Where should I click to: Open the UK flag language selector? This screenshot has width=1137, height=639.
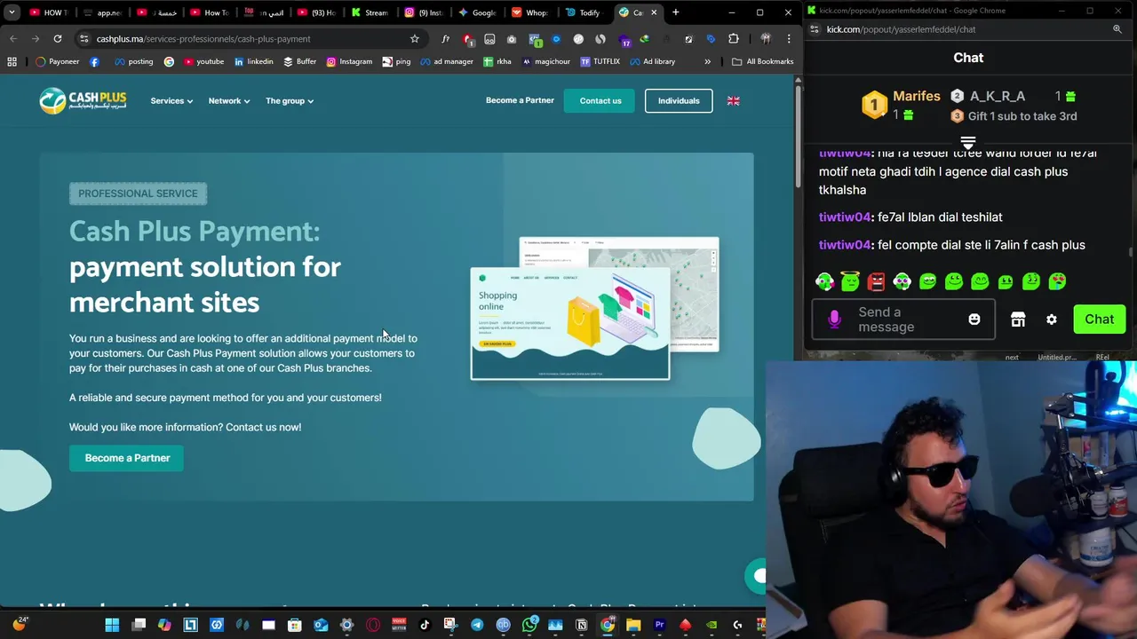click(x=733, y=101)
